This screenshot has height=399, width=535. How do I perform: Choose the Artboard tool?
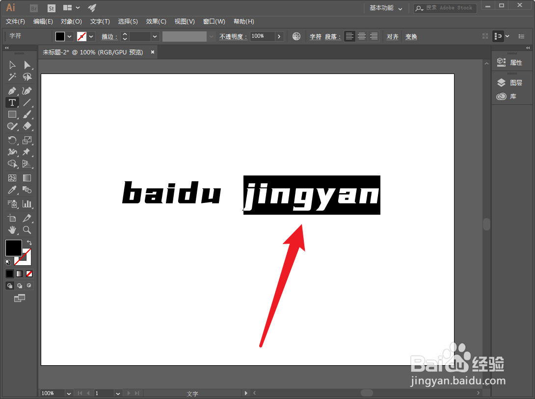[12, 218]
